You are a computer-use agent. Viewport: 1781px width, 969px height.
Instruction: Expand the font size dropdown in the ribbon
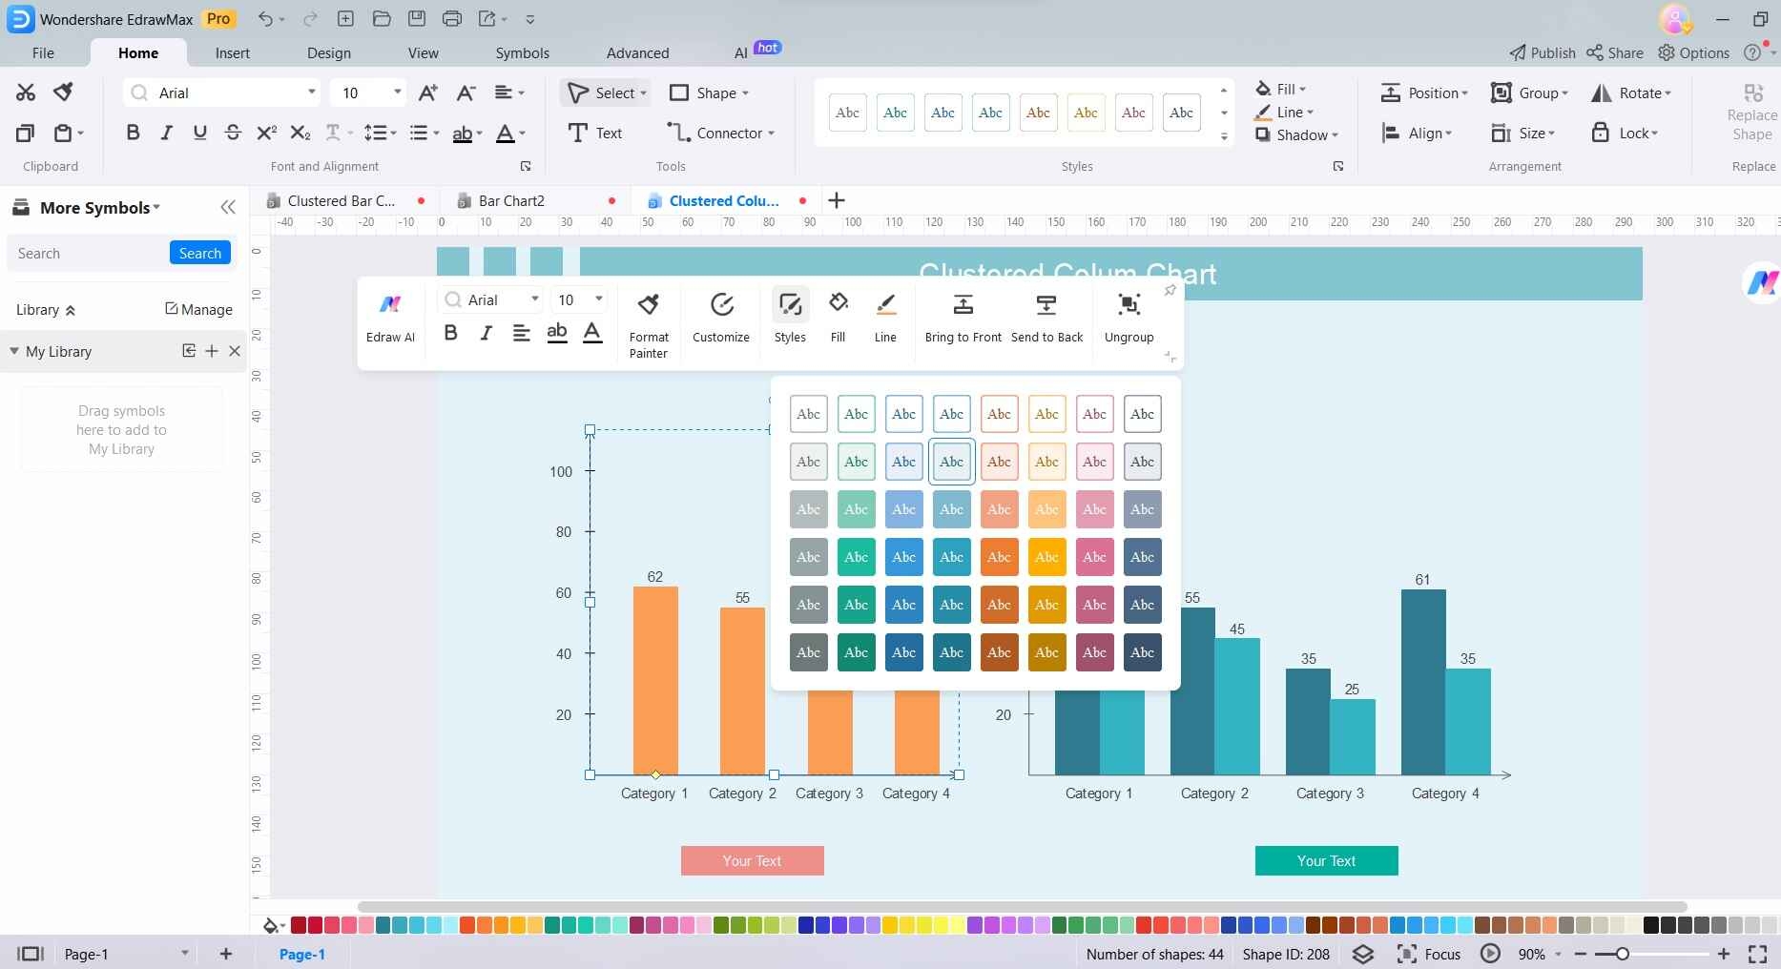(x=394, y=93)
